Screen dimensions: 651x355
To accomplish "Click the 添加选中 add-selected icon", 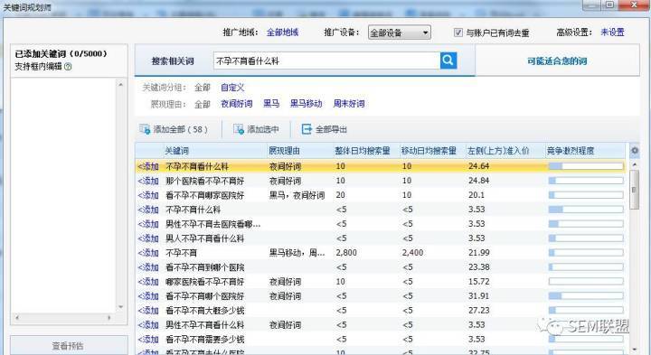I will point(239,129).
